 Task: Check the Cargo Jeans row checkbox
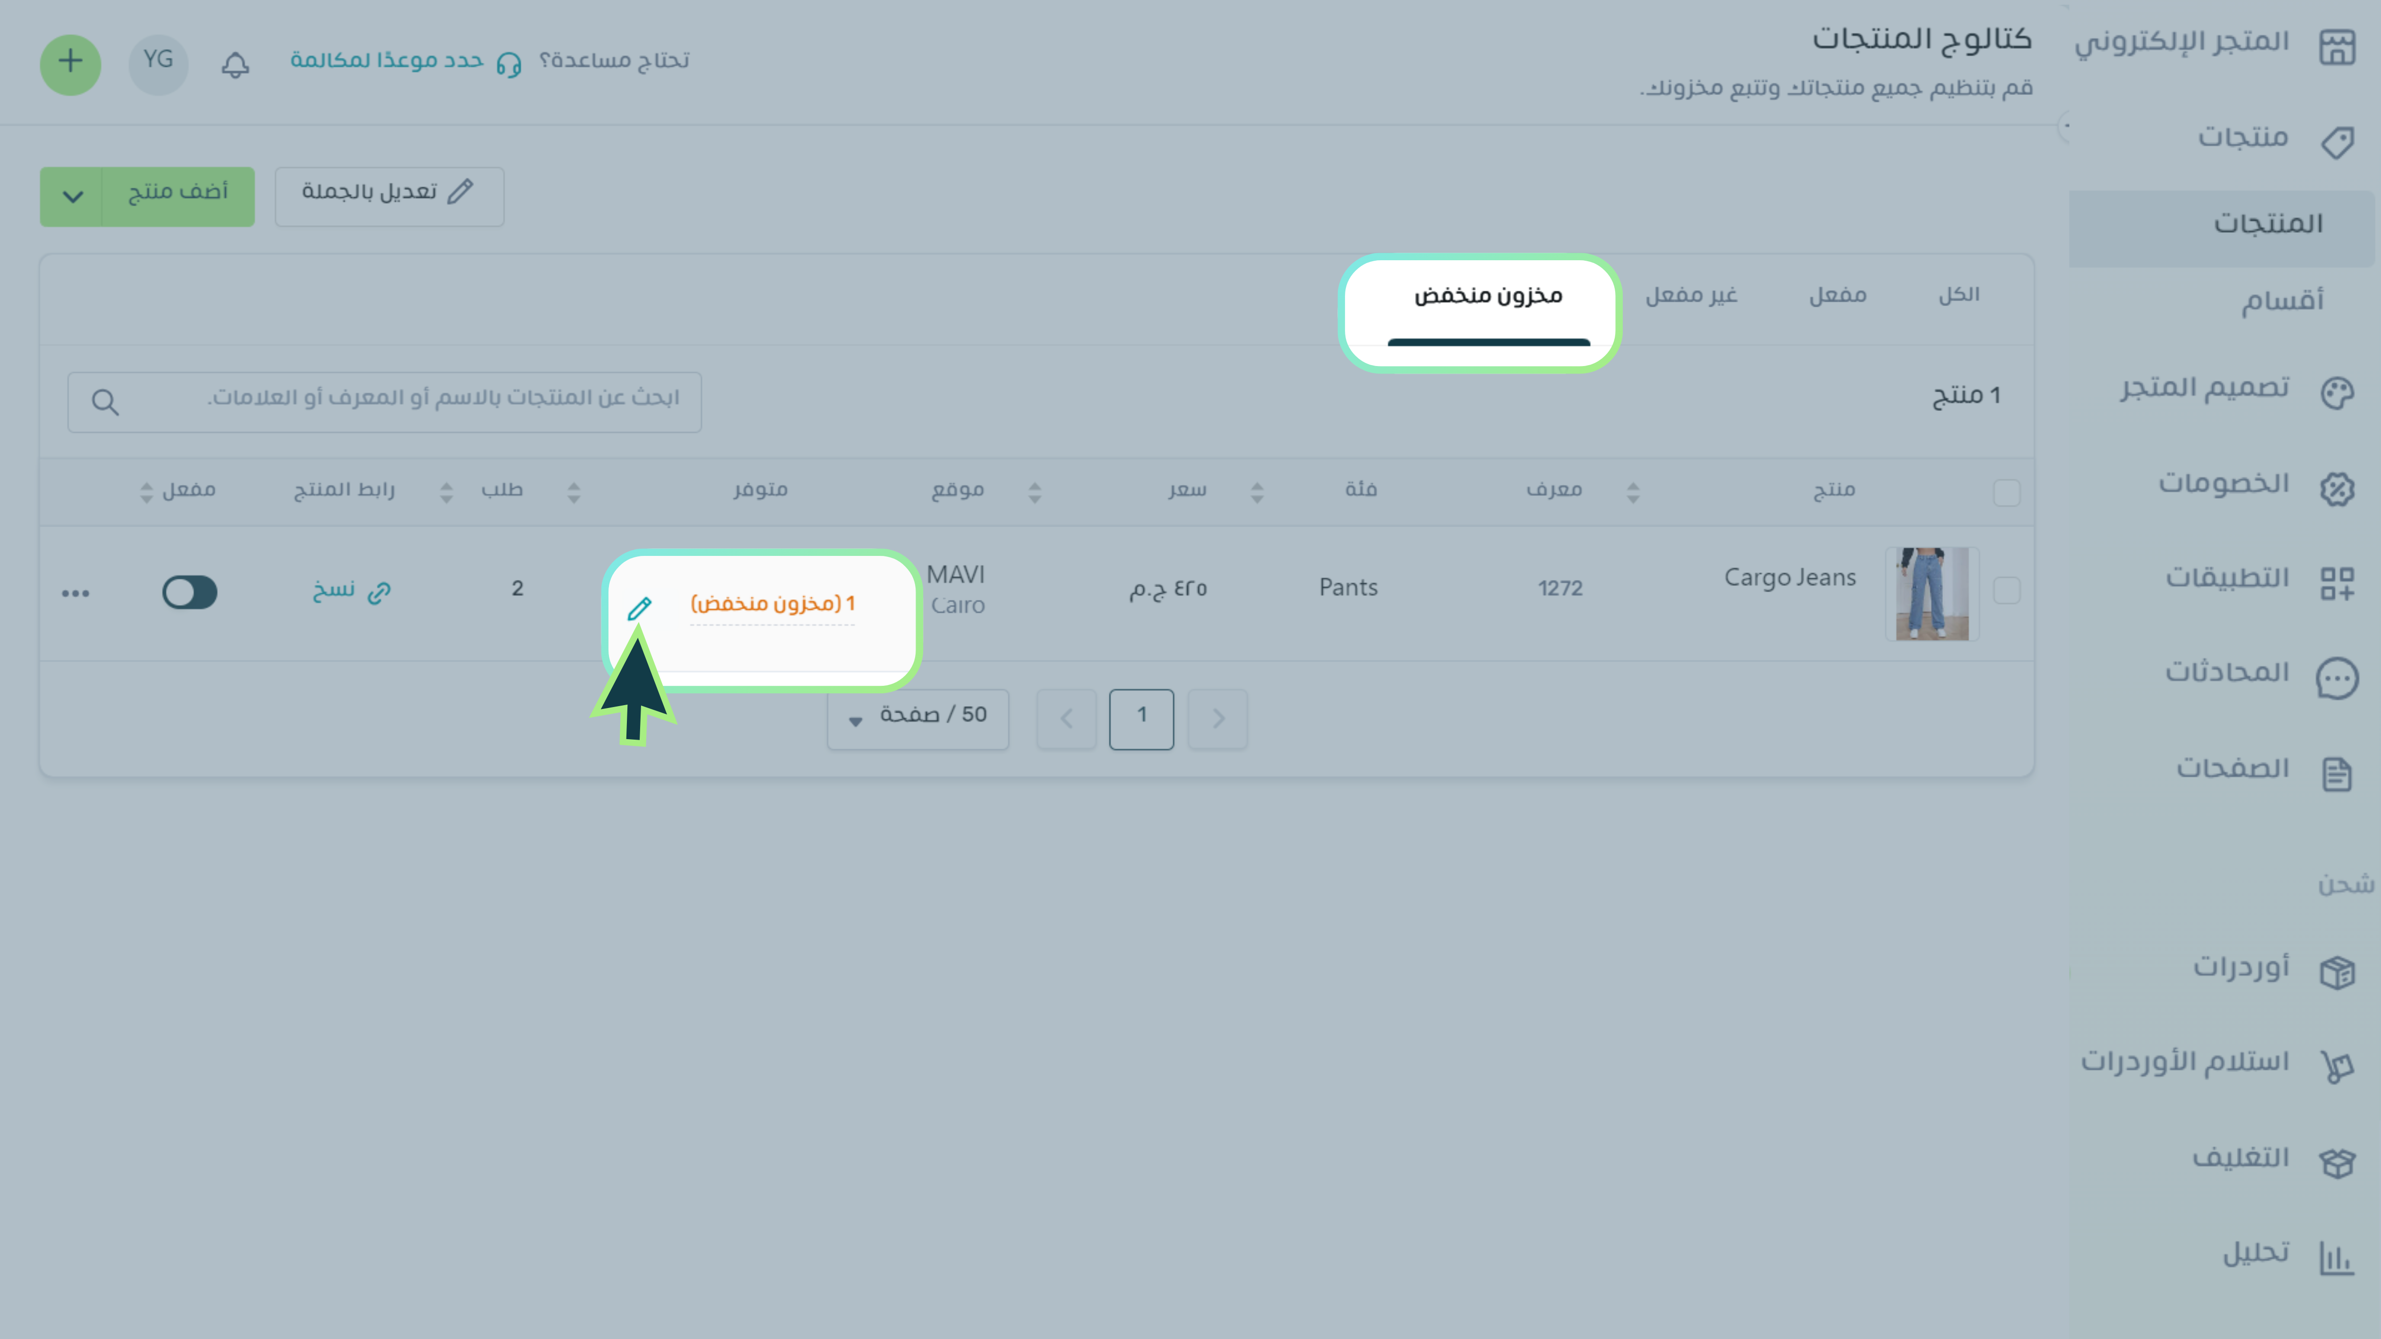pos(2006,590)
